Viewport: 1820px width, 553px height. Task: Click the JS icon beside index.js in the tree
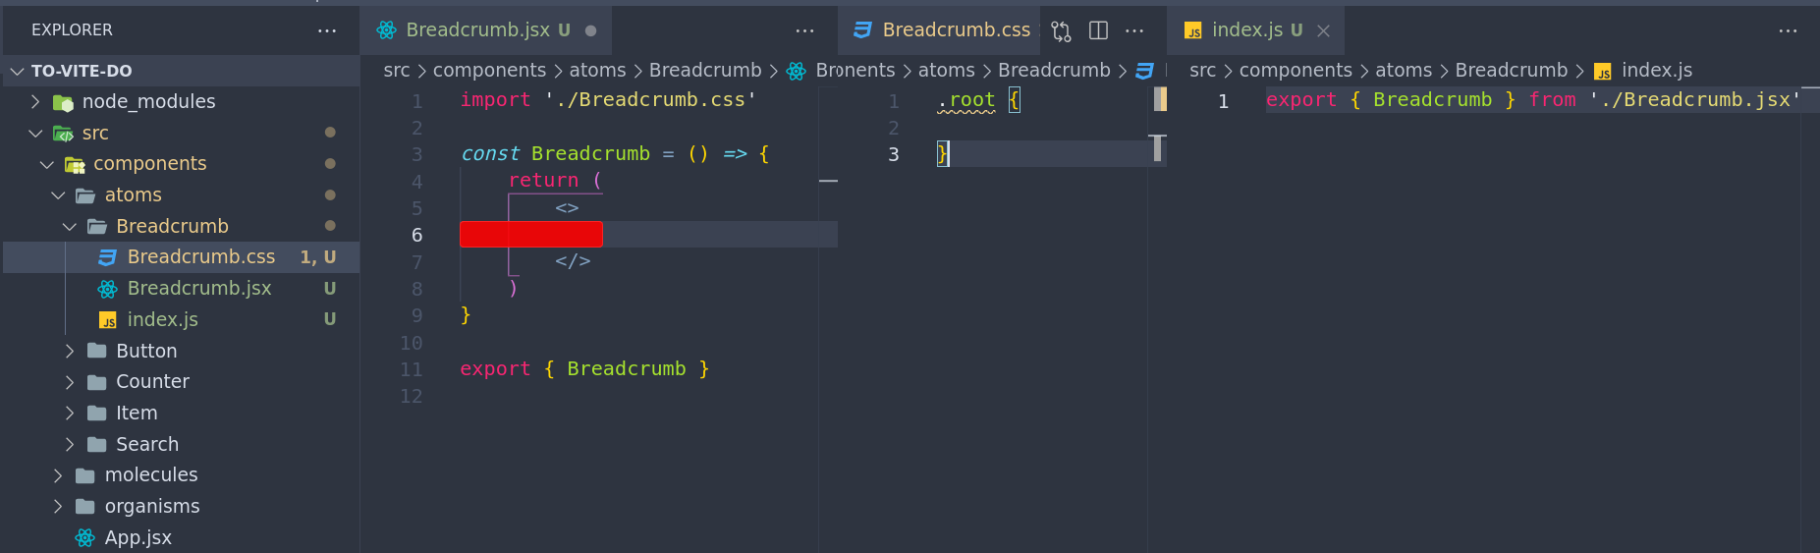pos(108,320)
